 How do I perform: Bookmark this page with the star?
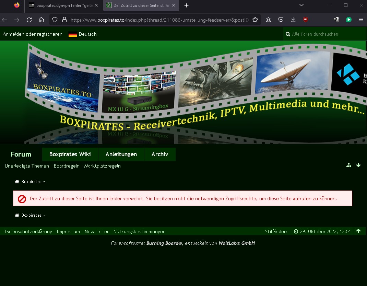(255, 20)
